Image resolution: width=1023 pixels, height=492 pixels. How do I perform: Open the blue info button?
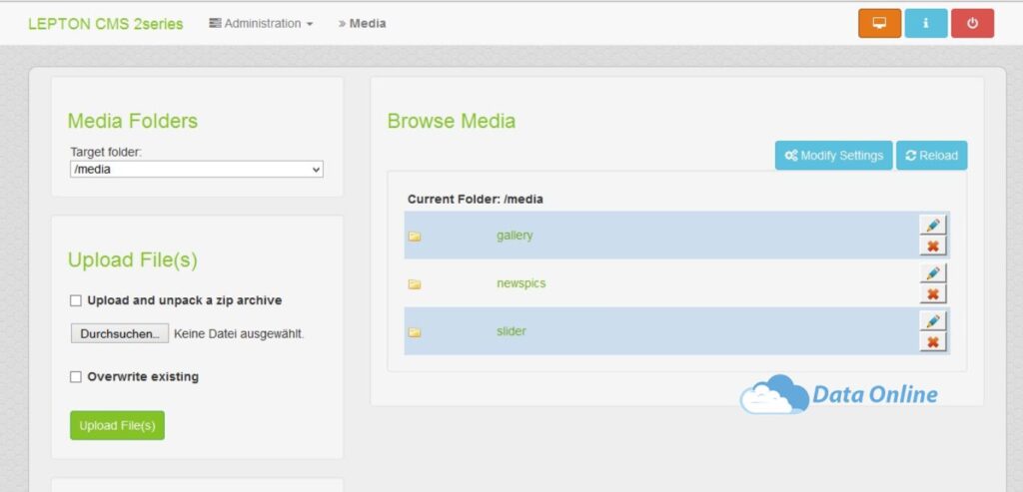pyautogui.click(x=926, y=24)
